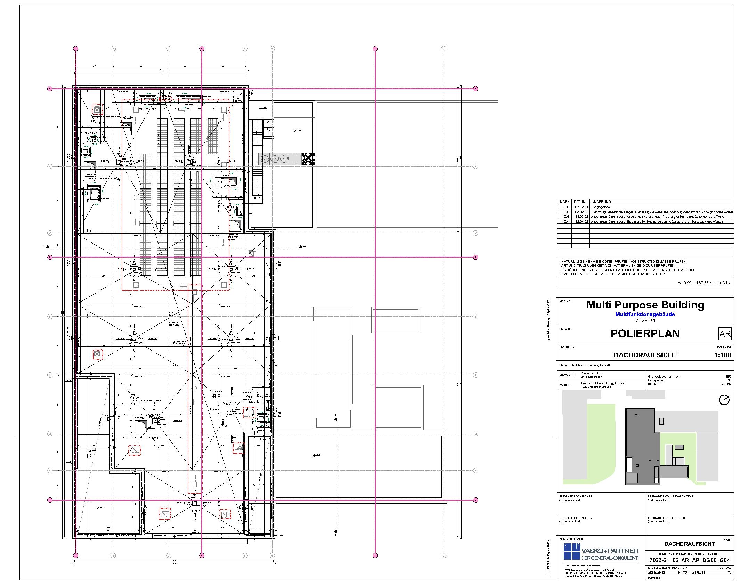The image size is (739, 585).
Task: Click the Multi Purpose Building project title
Action: pos(645,305)
